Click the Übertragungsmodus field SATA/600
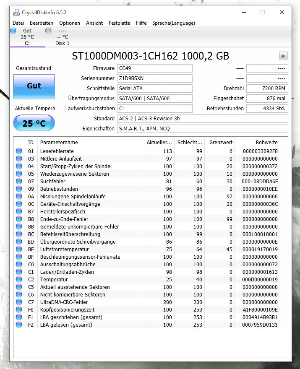The image size is (300, 369). coord(155,99)
